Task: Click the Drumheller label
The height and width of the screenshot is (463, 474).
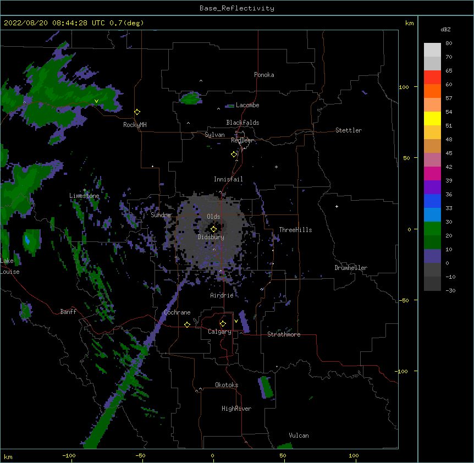Action: 351,268
